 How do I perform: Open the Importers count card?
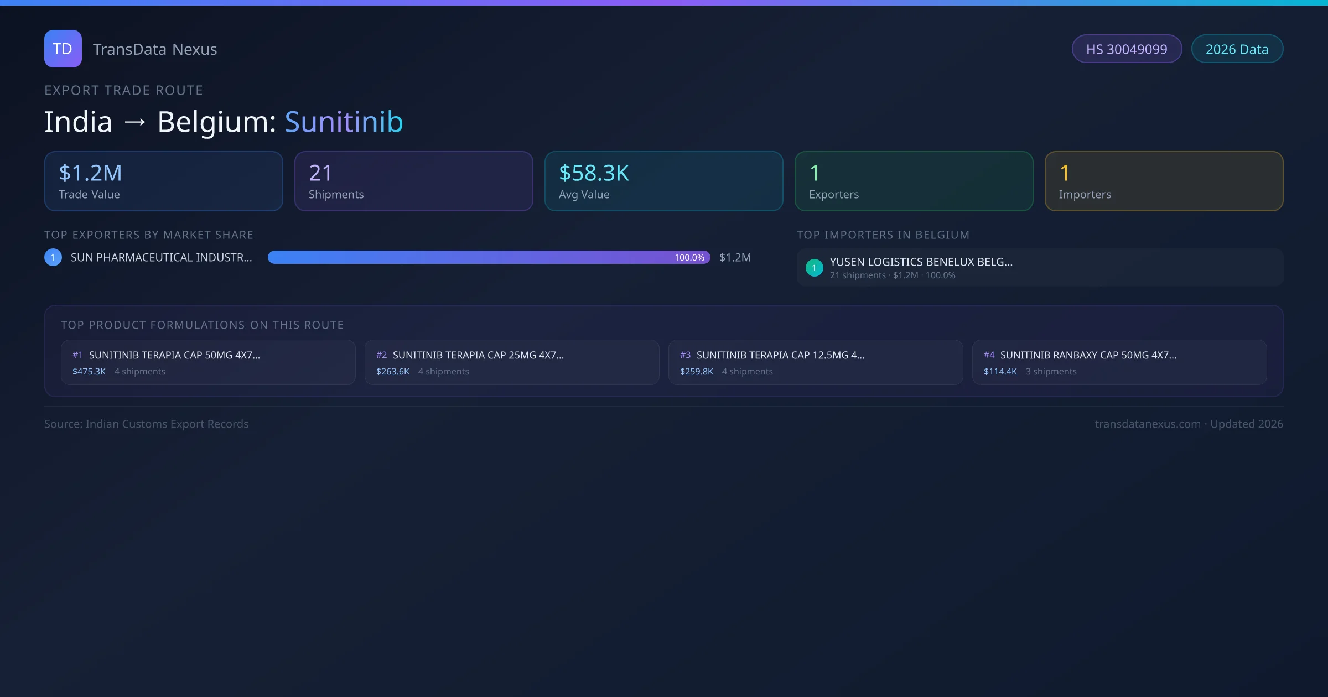click(1164, 181)
